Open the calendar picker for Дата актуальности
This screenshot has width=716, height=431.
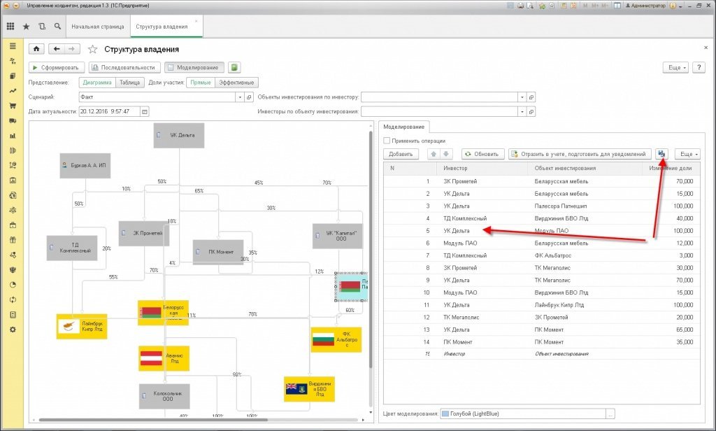tap(145, 111)
